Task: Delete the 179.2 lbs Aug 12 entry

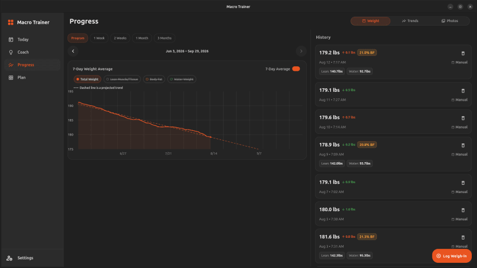Action: 463,53
